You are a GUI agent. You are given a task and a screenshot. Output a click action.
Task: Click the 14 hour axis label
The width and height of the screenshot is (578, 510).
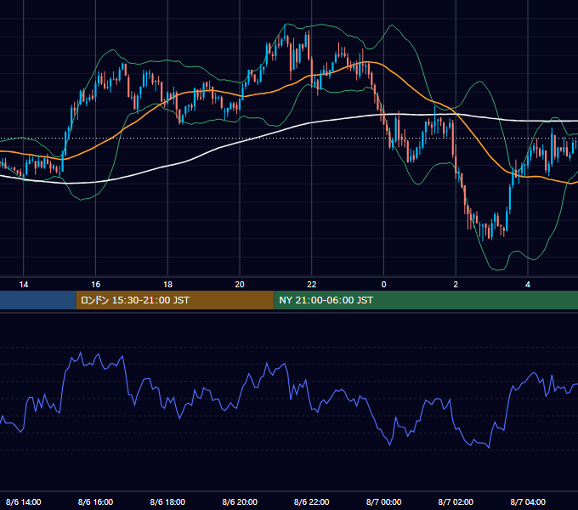(24, 285)
